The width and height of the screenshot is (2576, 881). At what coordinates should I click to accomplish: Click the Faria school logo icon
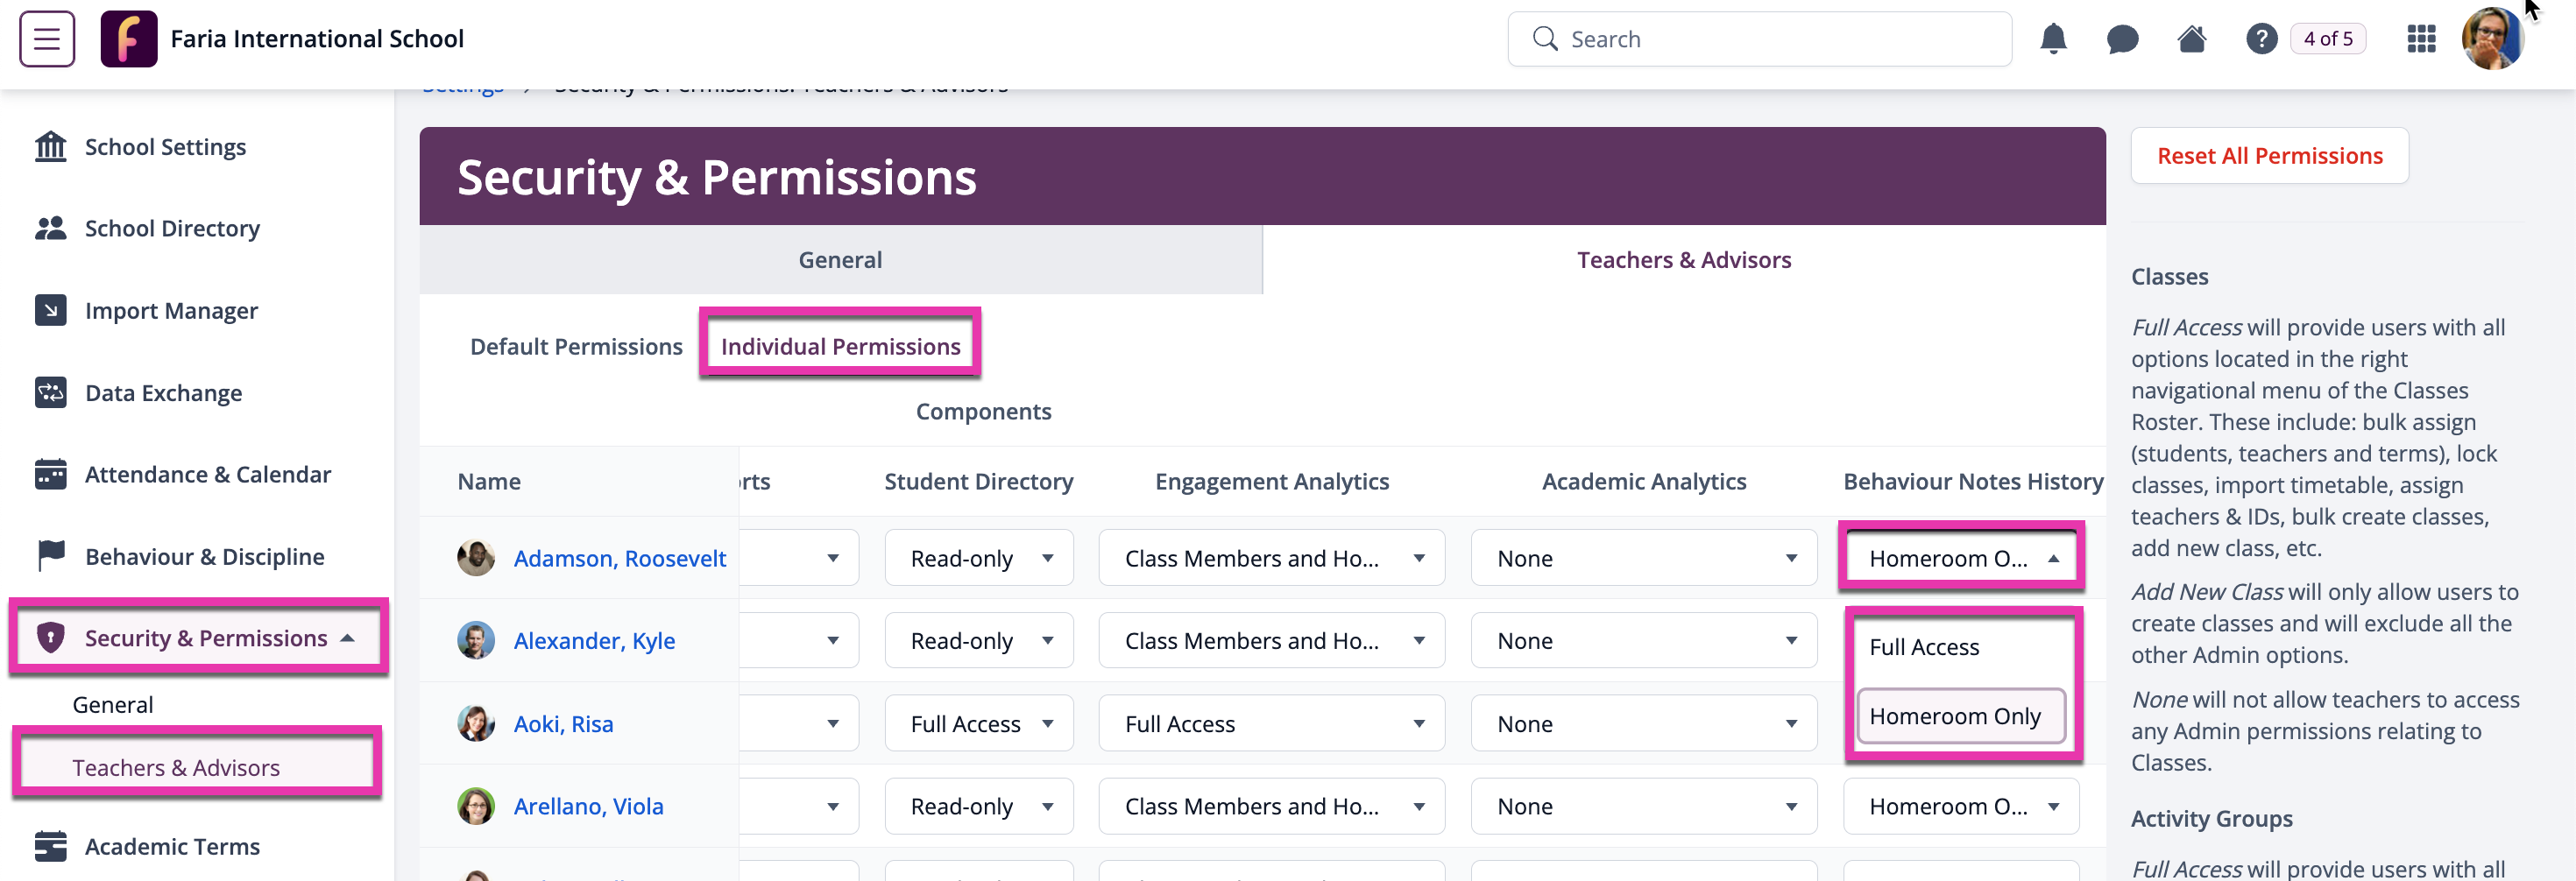click(129, 39)
